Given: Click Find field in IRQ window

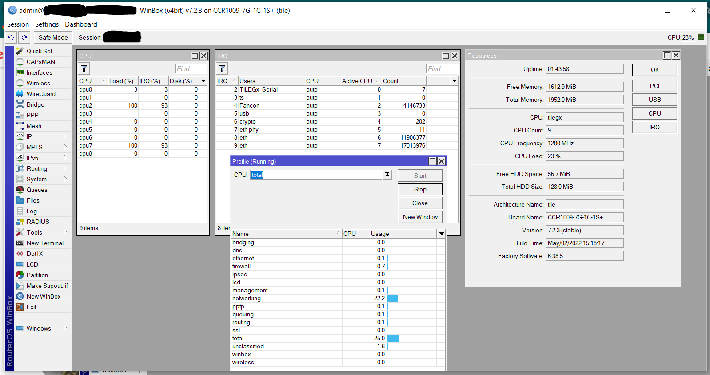Looking at the screenshot, I should pos(442,68).
